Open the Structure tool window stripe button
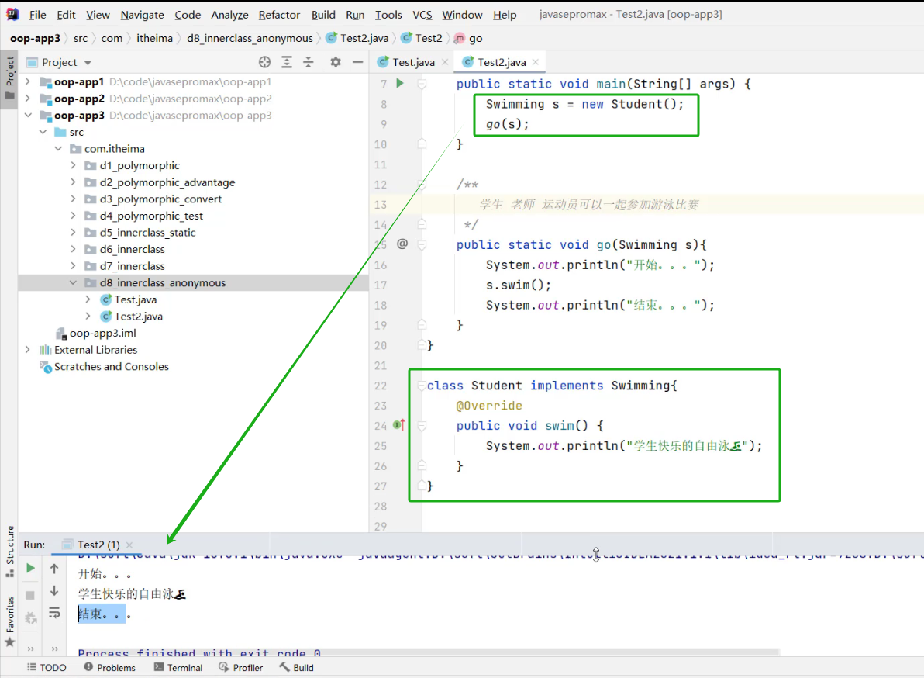This screenshot has height=678, width=924. click(9, 552)
